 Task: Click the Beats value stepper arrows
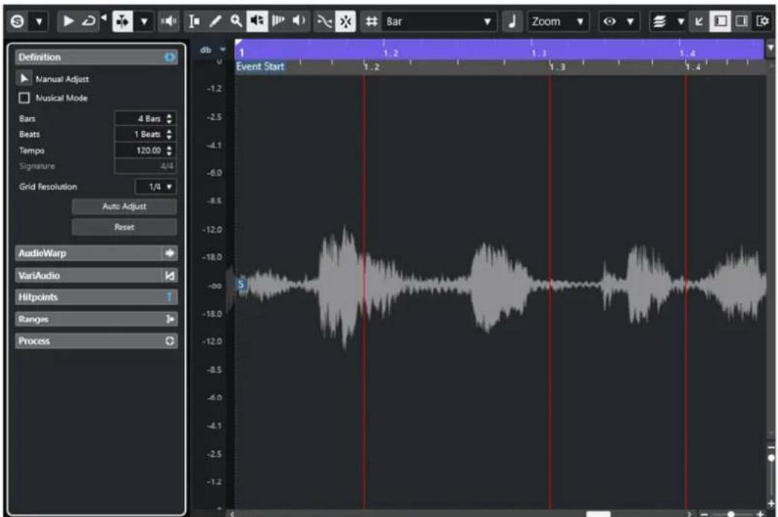point(169,135)
